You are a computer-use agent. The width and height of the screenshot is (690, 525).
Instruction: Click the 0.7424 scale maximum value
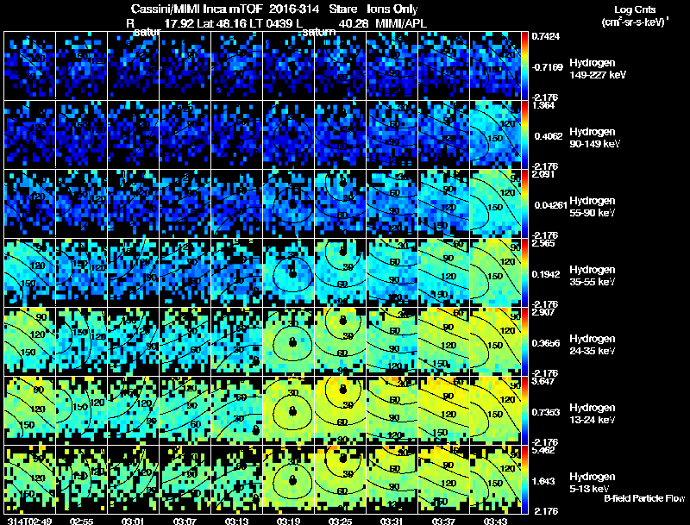pos(546,36)
